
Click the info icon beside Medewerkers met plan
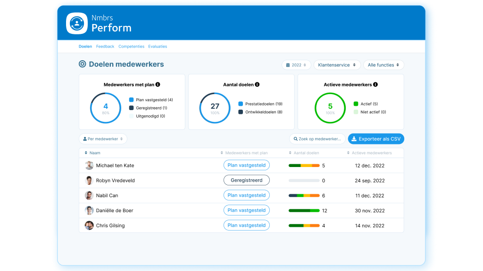pyautogui.click(x=159, y=84)
